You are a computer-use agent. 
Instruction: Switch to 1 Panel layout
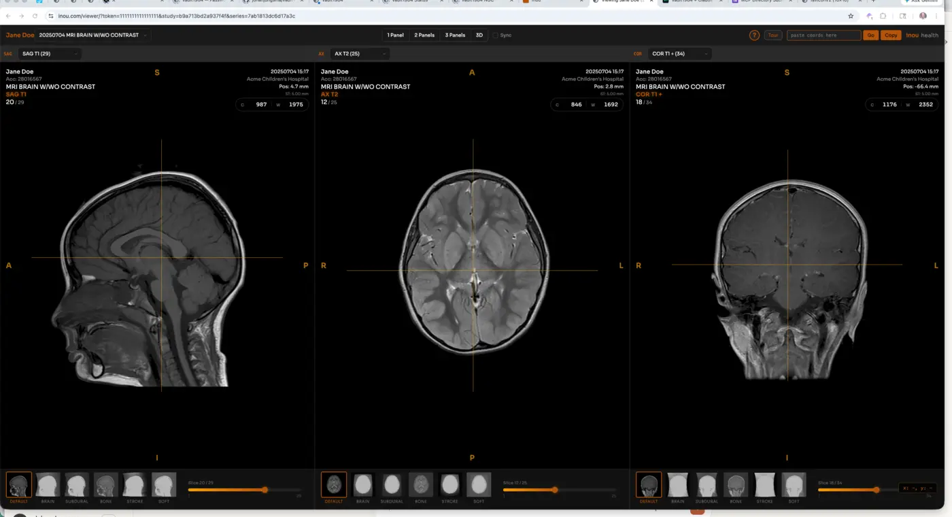click(x=395, y=35)
